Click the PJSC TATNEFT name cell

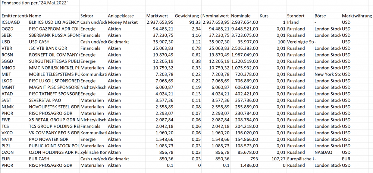coord(54,94)
